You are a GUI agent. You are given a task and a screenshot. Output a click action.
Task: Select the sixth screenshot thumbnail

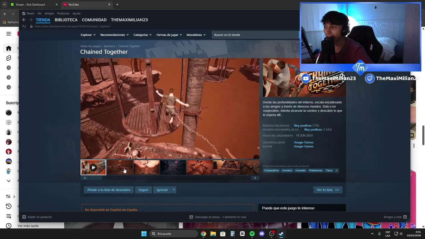[226, 167]
